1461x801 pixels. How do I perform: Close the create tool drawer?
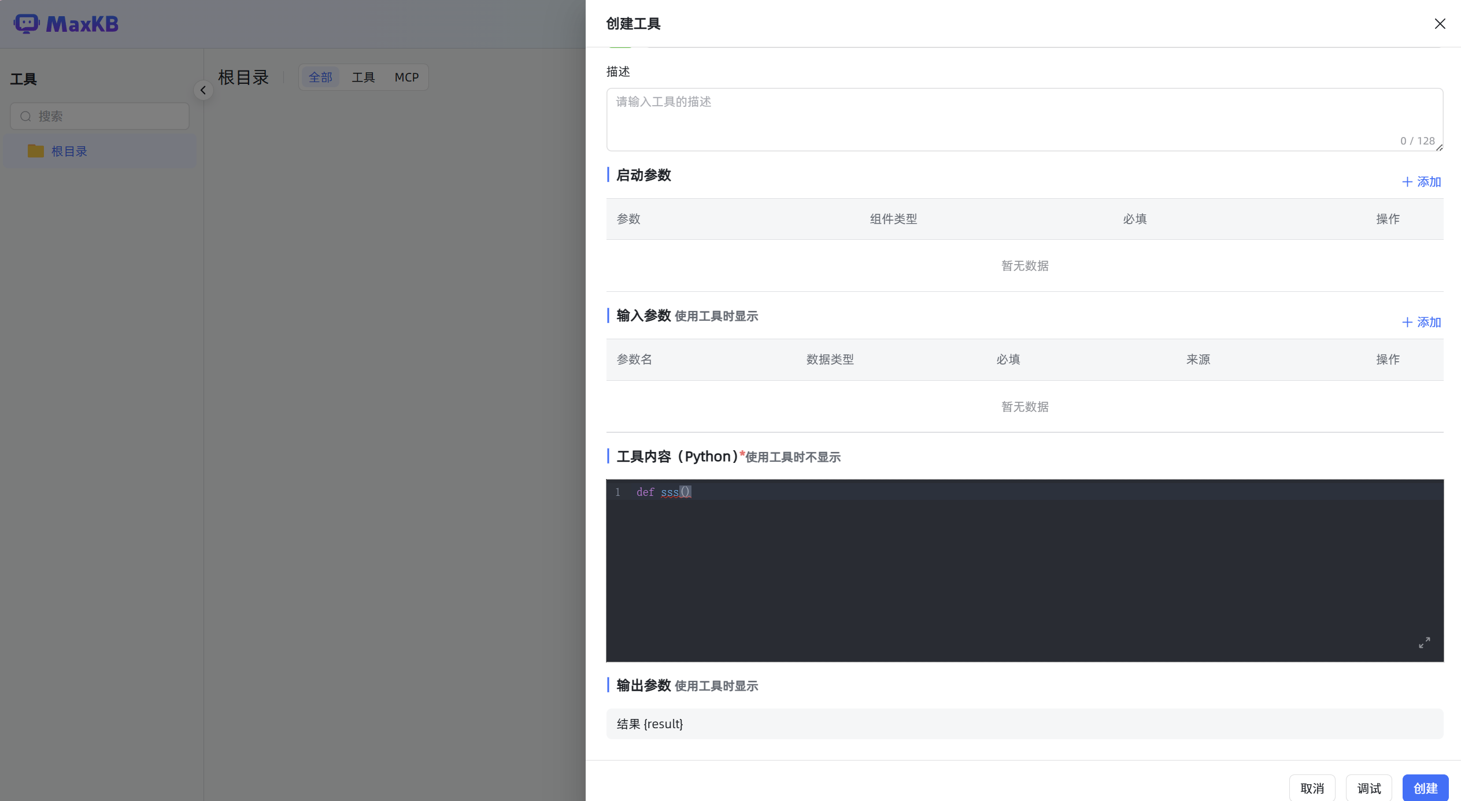click(x=1440, y=24)
